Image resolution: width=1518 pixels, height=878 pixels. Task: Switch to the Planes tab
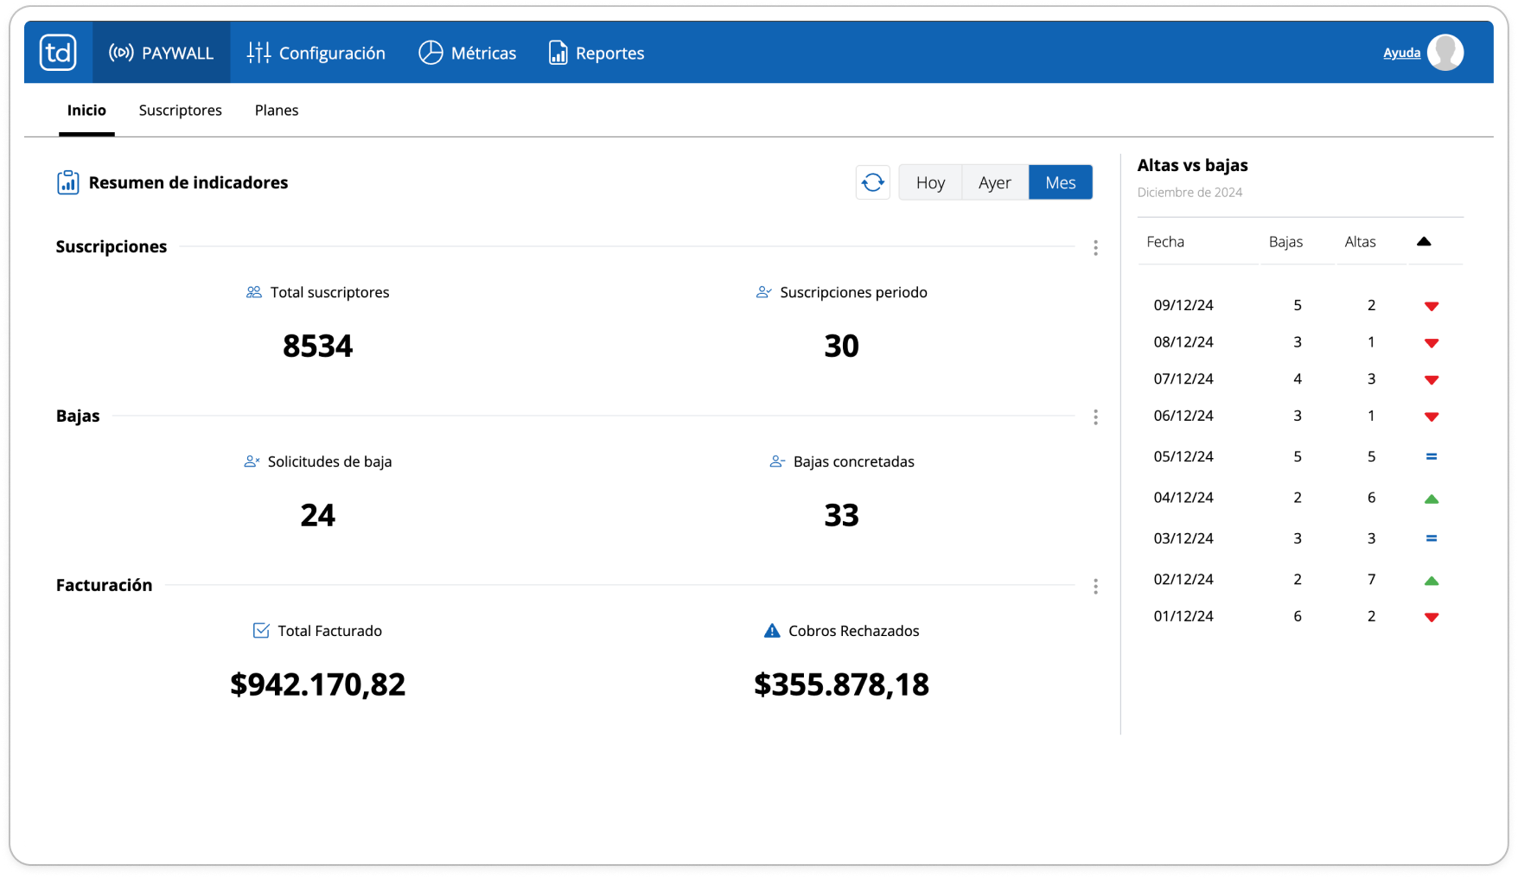[277, 111]
